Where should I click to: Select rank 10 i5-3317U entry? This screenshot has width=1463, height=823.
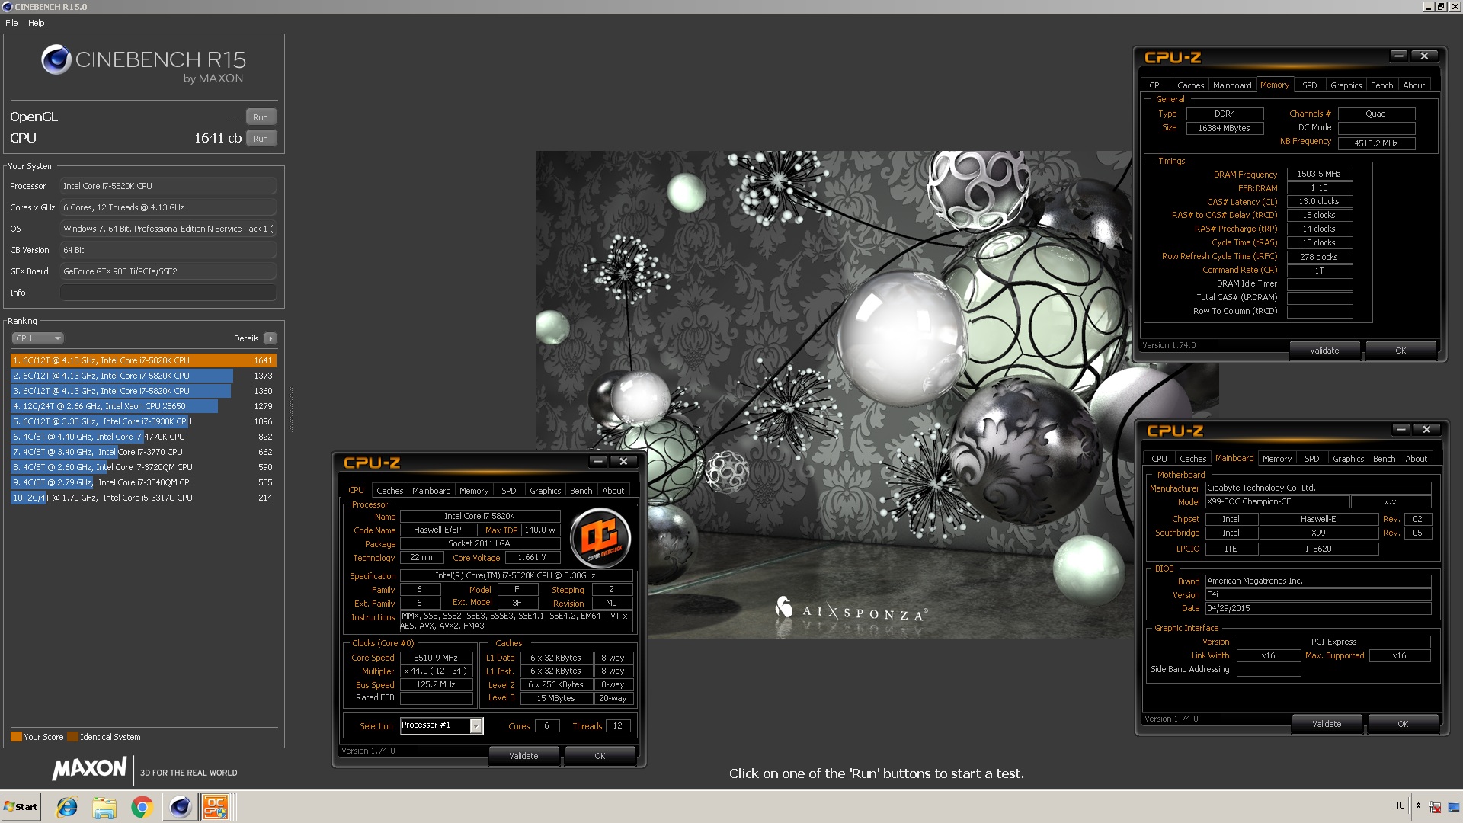click(x=143, y=498)
